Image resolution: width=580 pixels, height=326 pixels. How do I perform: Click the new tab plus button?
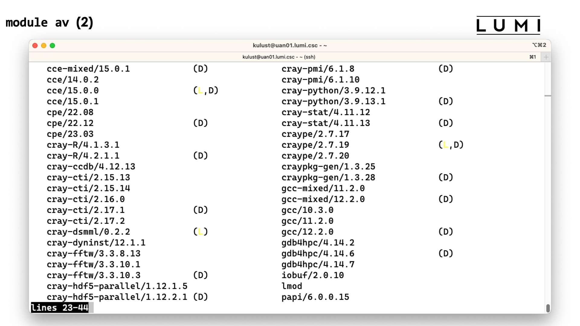tap(546, 57)
